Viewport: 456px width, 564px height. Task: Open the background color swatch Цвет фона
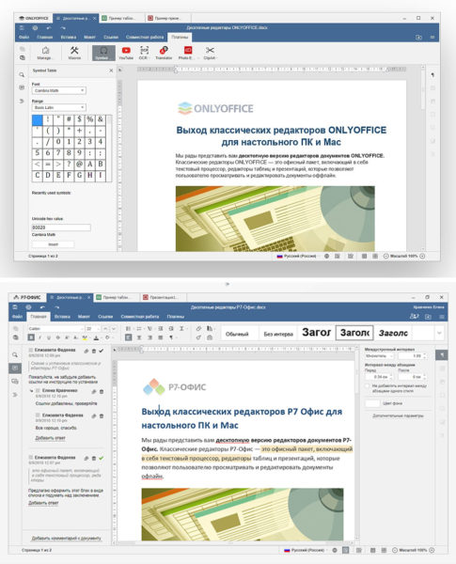372,403
